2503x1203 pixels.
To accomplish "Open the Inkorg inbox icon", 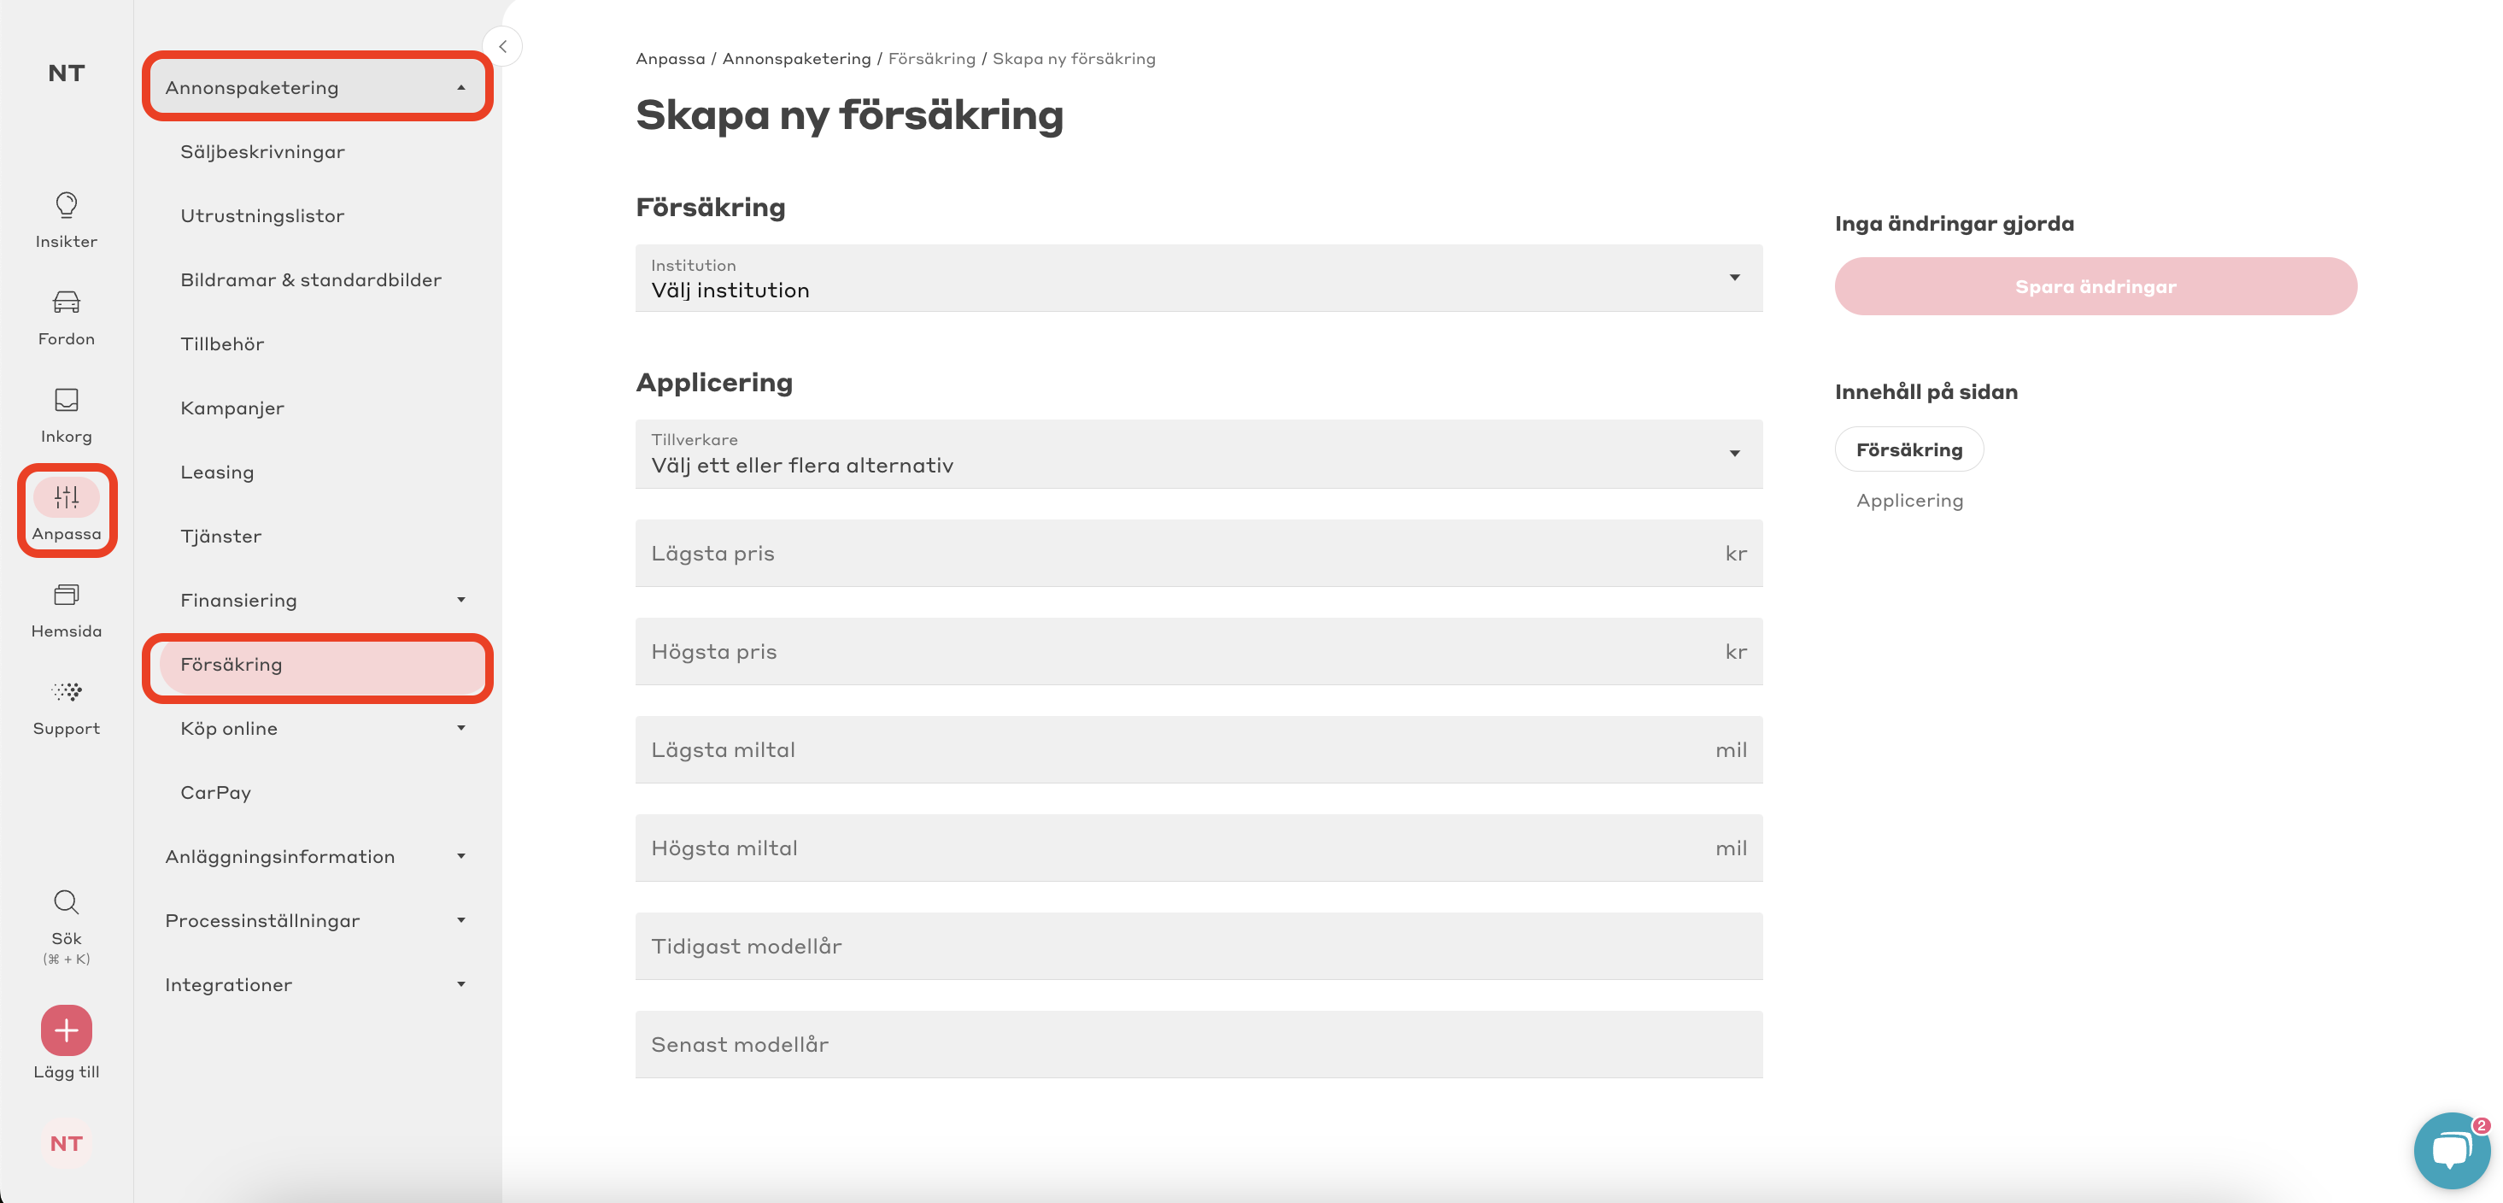I will tap(66, 399).
